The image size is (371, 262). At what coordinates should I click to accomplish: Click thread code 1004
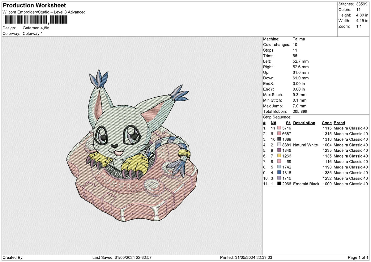(327, 145)
